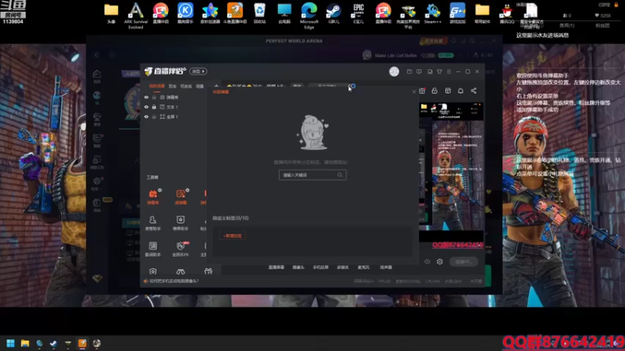Image resolution: width=625 pixels, height=351 pixels.
Task: Open the Tencent QQ penguin shortcut
Action: point(506,13)
